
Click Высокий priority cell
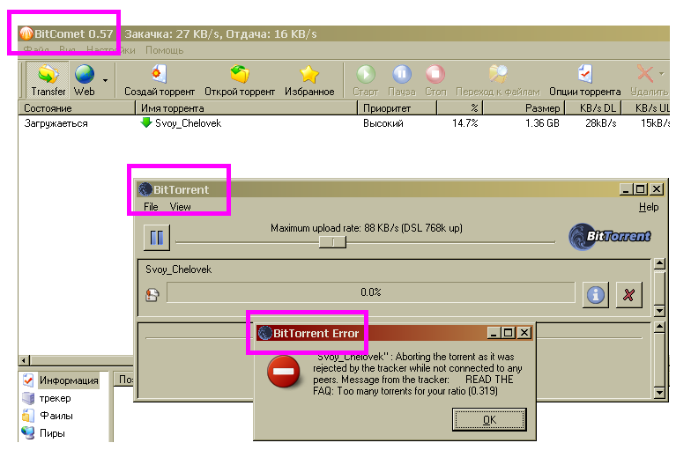[383, 123]
